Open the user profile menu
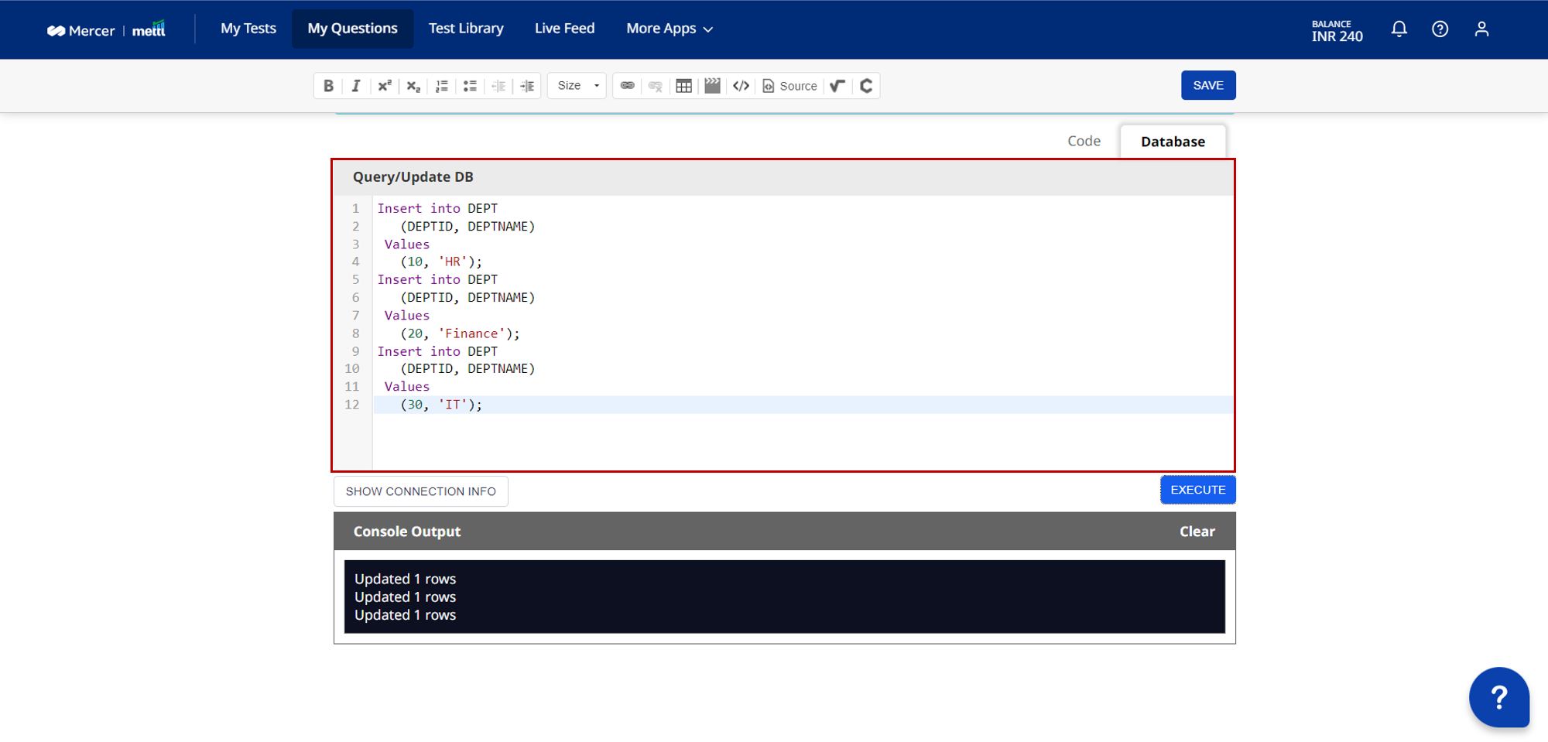The image size is (1548, 742). coord(1481,29)
